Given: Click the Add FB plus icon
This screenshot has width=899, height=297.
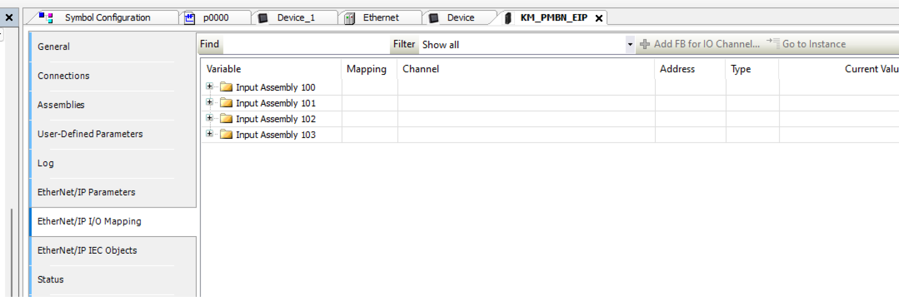Looking at the screenshot, I should pyautogui.click(x=645, y=44).
